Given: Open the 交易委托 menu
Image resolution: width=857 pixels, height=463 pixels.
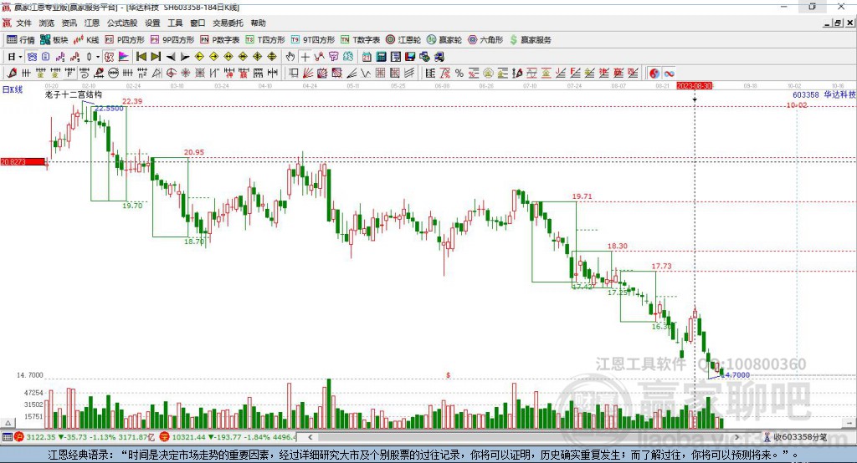Looking at the screenshot, I should coord(228,23).
